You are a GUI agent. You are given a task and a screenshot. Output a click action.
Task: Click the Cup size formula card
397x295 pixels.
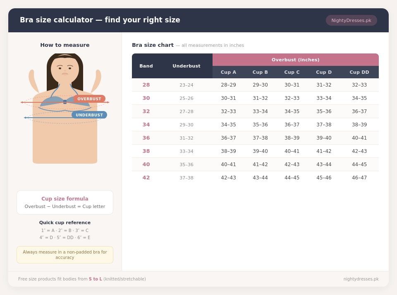(x=65, y=203)
